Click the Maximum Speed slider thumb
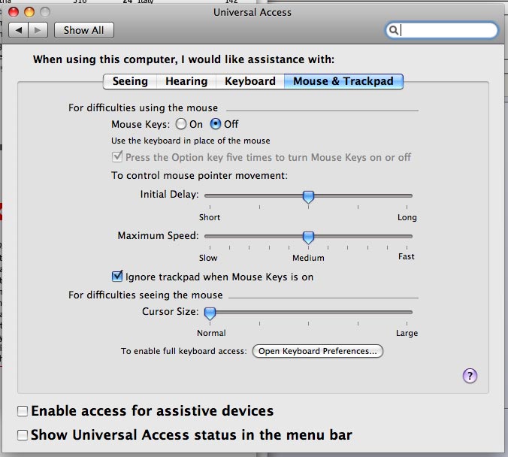 point(308,238)
